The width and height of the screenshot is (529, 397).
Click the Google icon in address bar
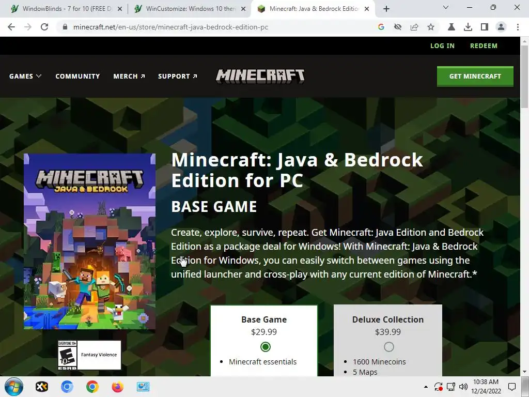381,27
